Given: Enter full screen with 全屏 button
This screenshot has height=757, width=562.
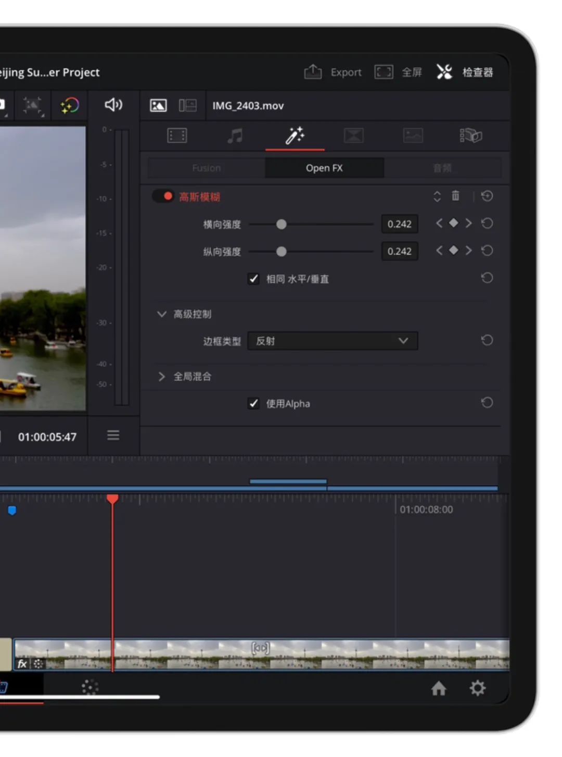Looking at the screenshot, I should 398,72.
